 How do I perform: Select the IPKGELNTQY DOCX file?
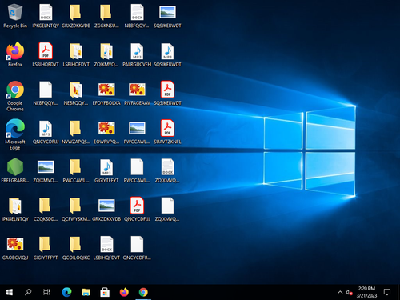point(46,16)
